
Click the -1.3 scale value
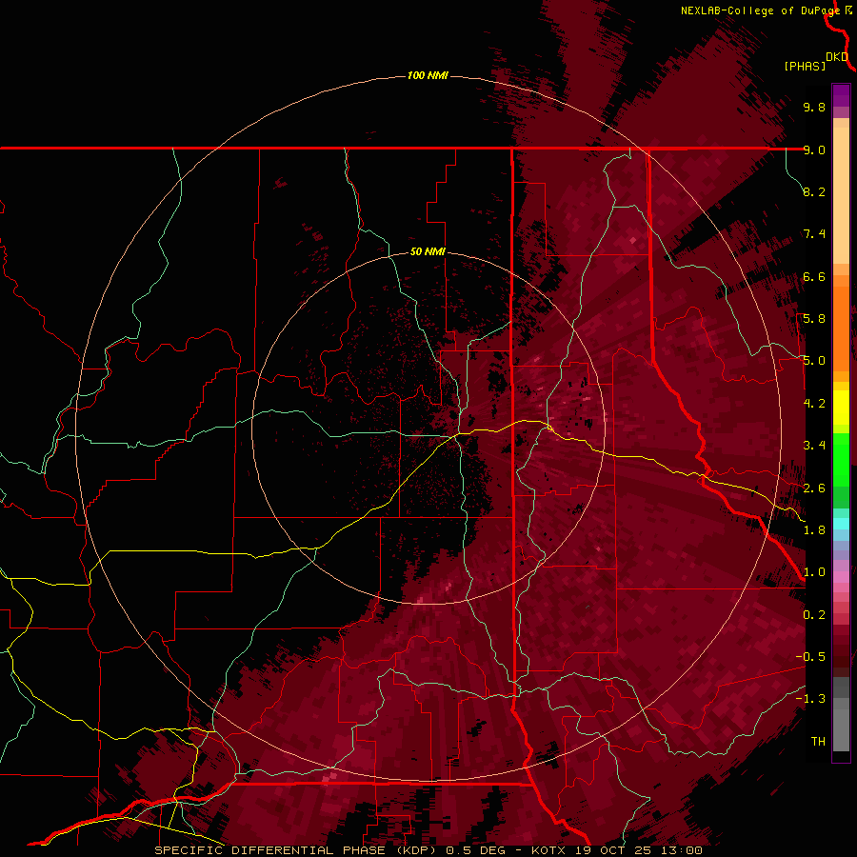[810, 699]
